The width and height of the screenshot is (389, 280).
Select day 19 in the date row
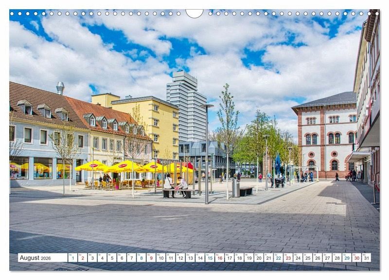pyautogui.click(x=249, y=258)
